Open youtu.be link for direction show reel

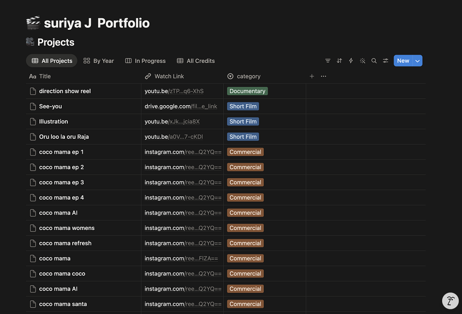(x=174, y=91)
